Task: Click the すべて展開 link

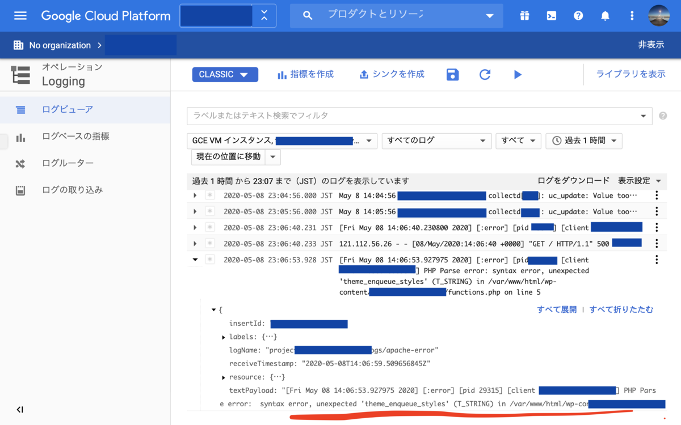Action: tap(556, 309)
